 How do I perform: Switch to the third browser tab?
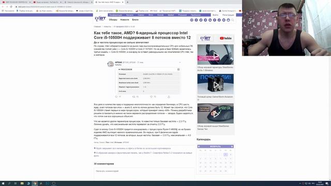point(78,2)
